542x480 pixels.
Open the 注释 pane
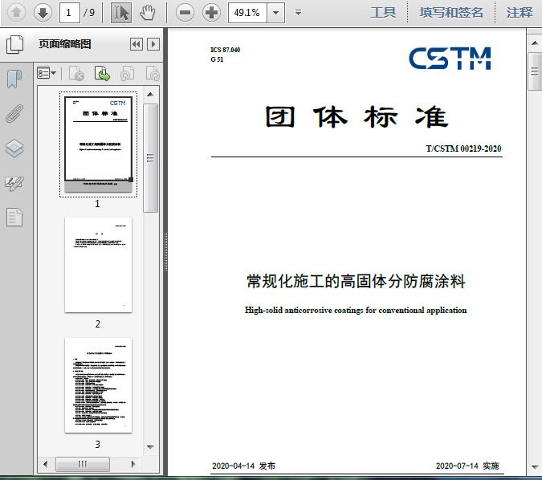(519, 12)
